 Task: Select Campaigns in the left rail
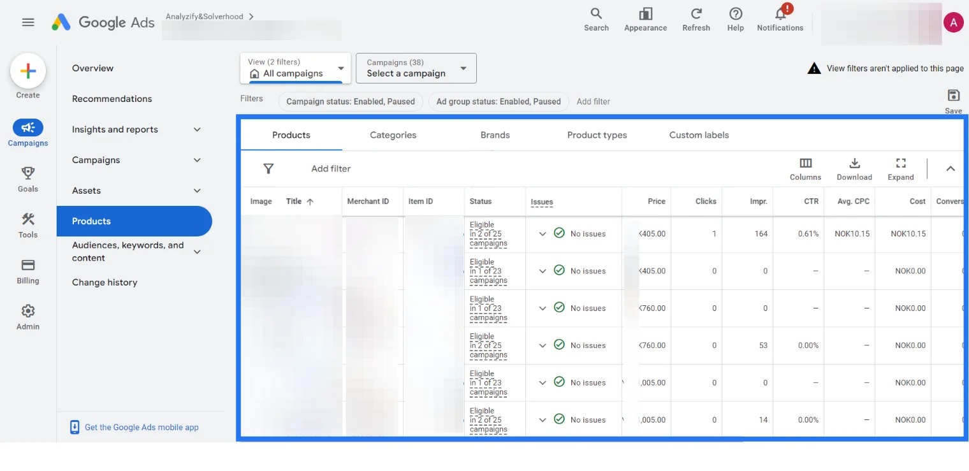click(x=28, y=133)
